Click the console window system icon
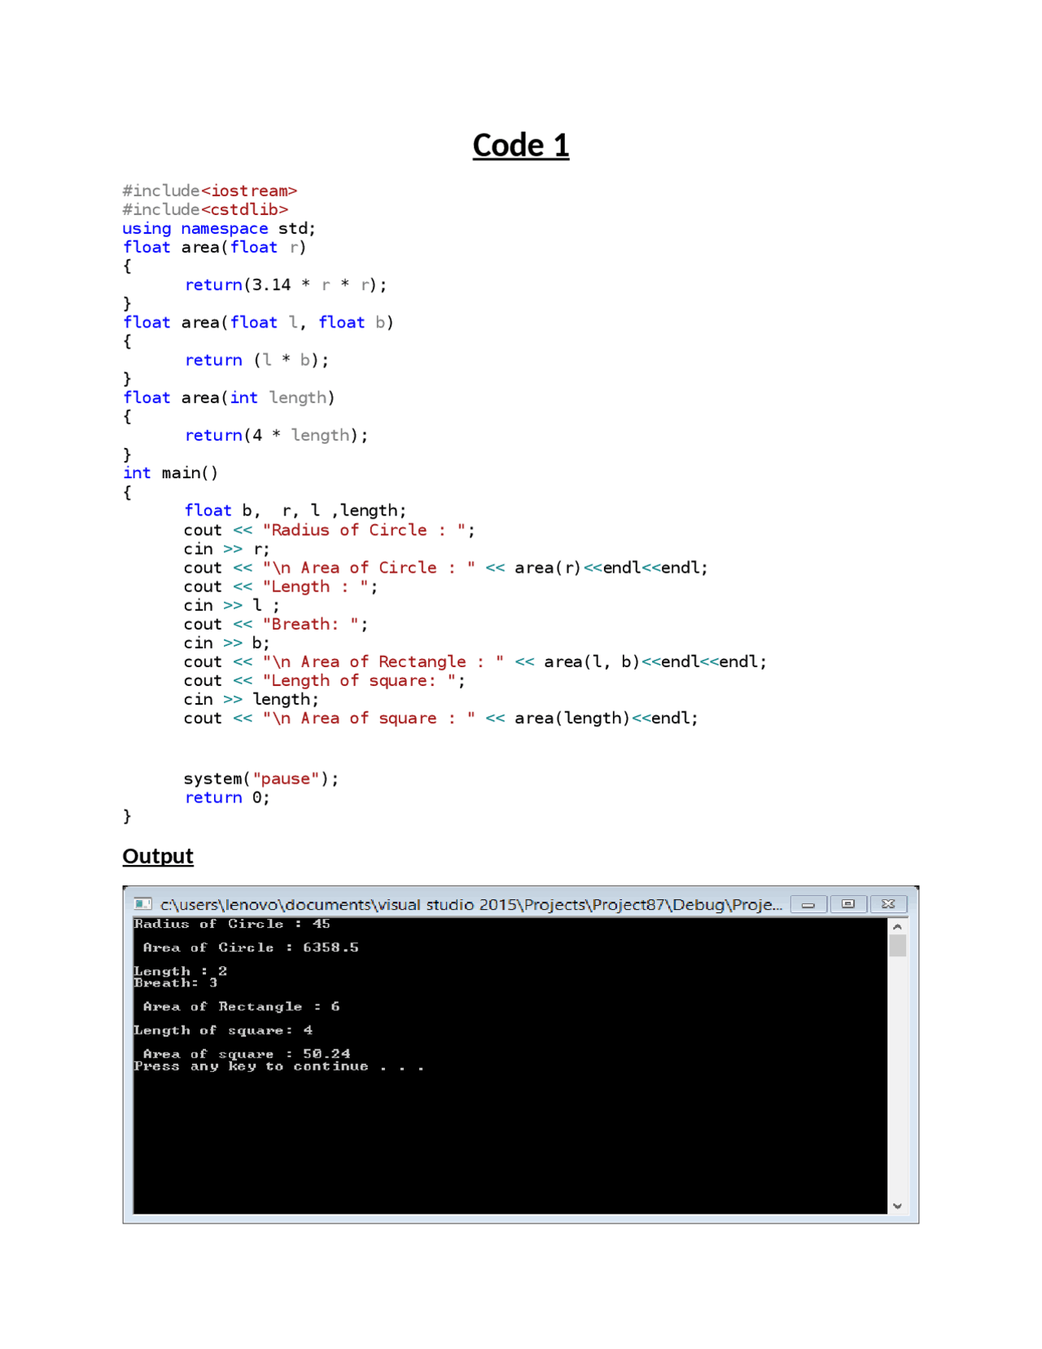1042x1349 pixels. [142, 904]
